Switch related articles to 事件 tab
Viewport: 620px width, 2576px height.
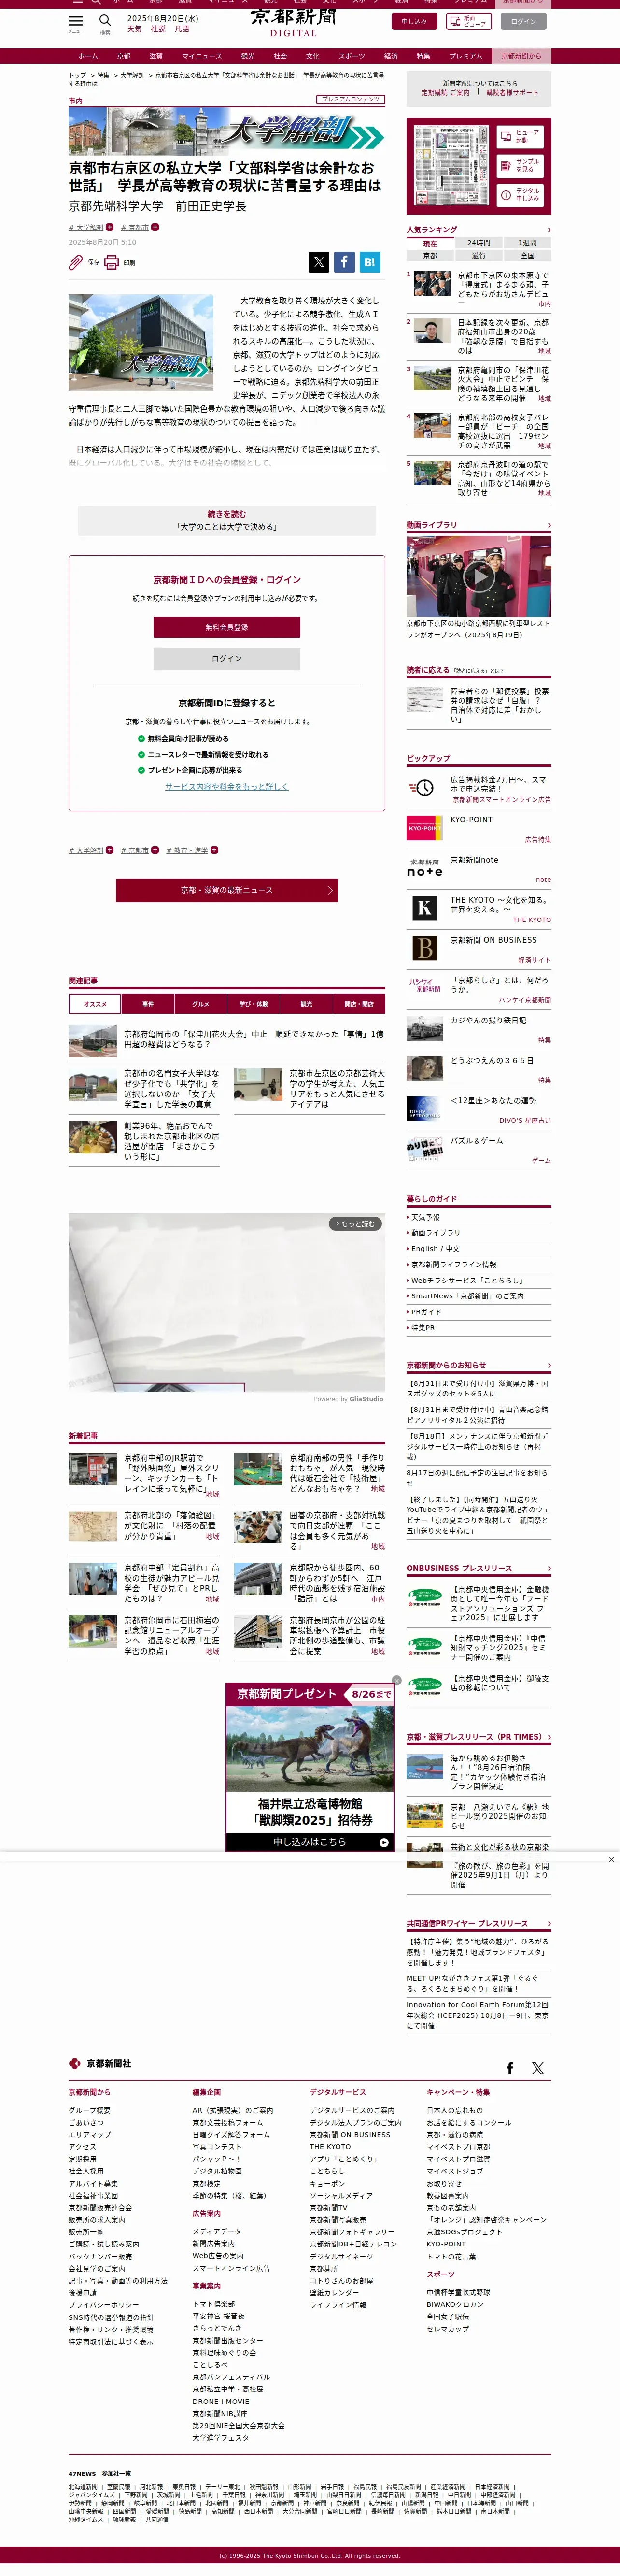tap(148, 1004)
